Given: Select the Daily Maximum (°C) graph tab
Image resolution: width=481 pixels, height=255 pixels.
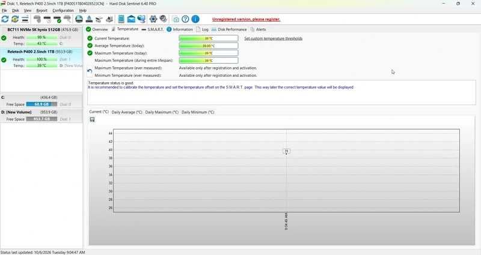Looking at the screenshot, I should [162, 112].
